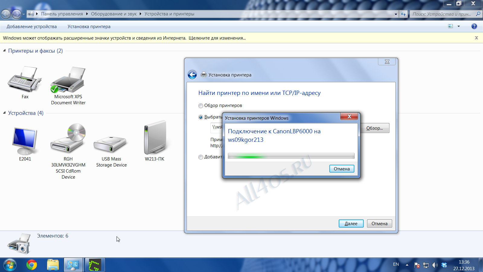Select the Выбрать shared printer radio option
Viewport: 483px width, 272px height.
(201, 117)
